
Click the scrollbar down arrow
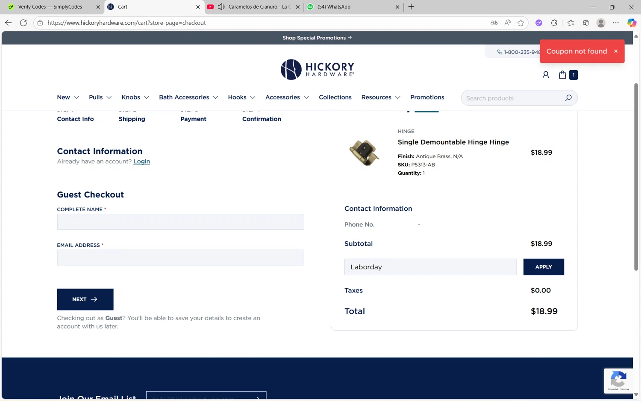click(636, 395)
